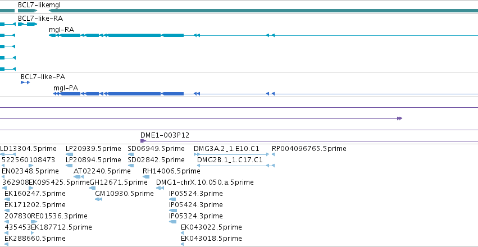
Task: Click the EK043022.5prime label
Action: 211,227
